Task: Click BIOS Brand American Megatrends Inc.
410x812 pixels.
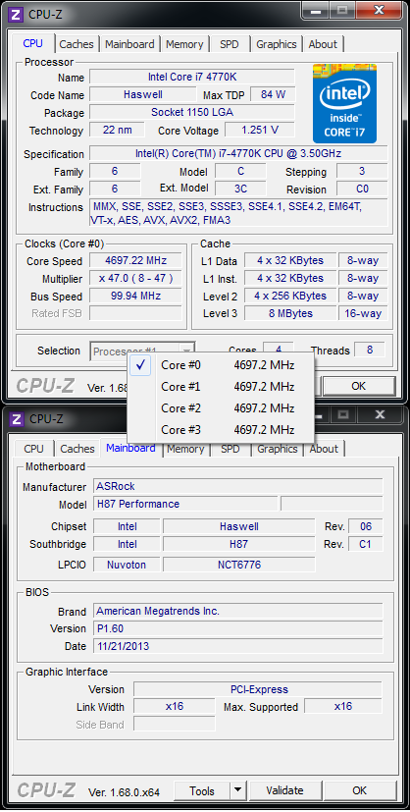Action: tap(238, 611)
